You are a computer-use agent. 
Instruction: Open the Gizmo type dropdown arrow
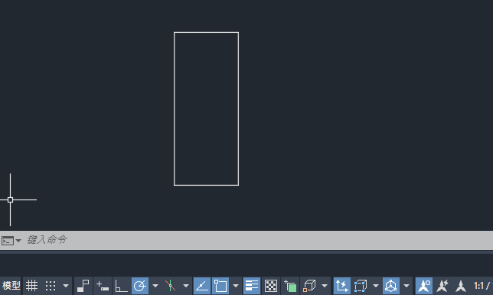406,286
